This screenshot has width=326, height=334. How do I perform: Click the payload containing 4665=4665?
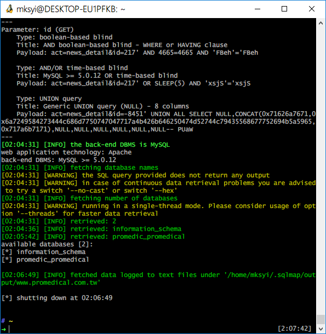(138, 53)
